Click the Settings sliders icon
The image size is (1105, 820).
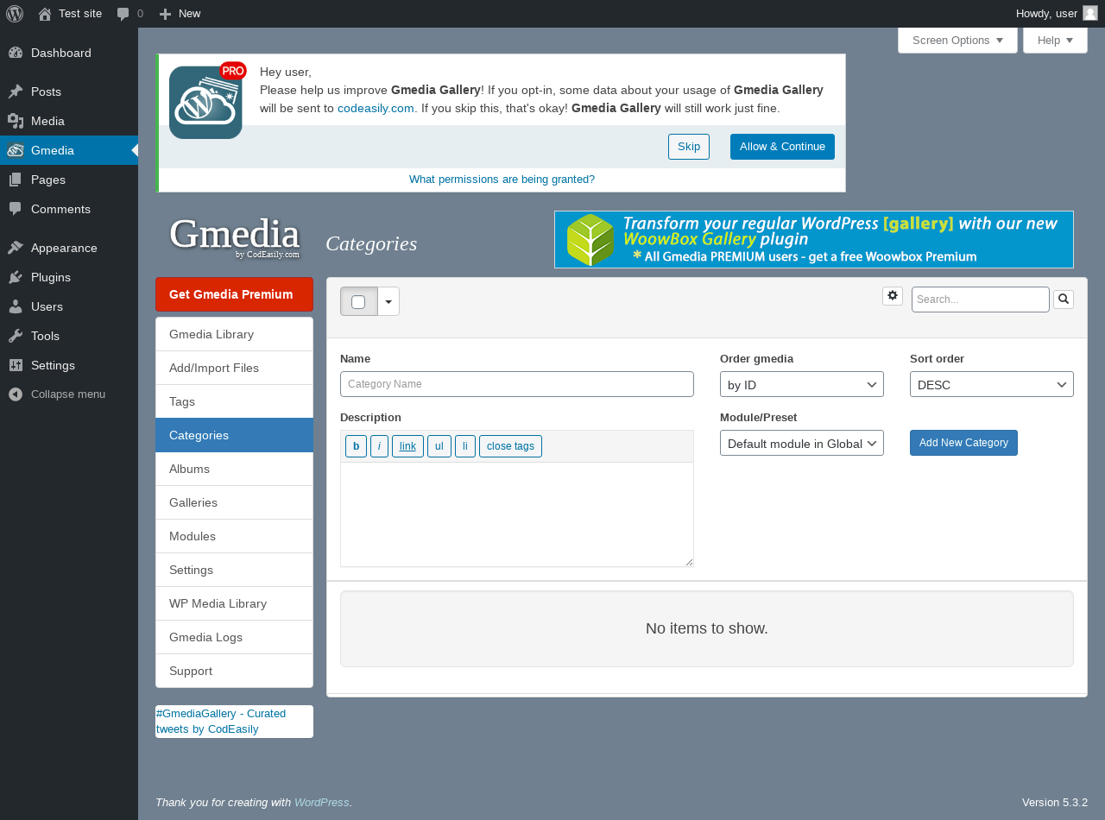click(16, 365)
